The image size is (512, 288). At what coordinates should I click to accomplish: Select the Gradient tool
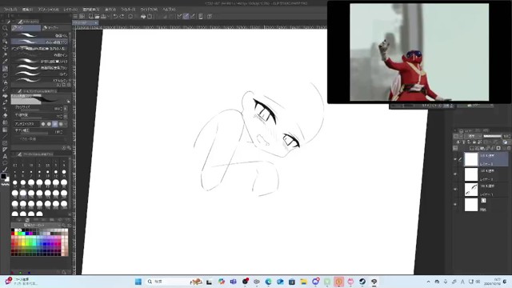5,130
